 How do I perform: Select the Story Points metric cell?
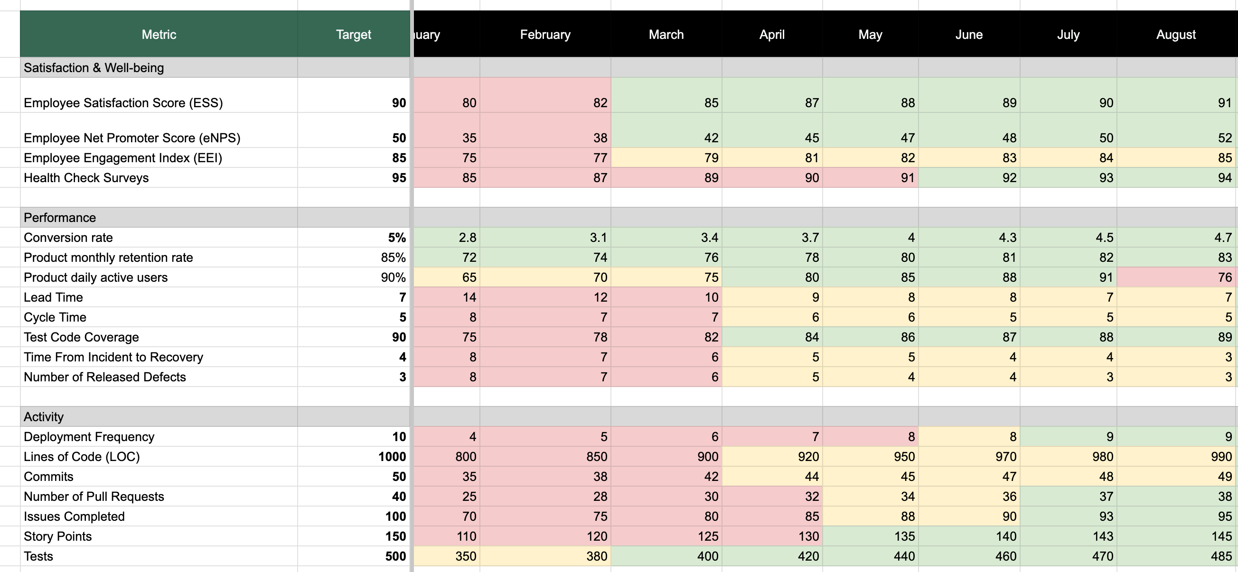coord(159,536)
